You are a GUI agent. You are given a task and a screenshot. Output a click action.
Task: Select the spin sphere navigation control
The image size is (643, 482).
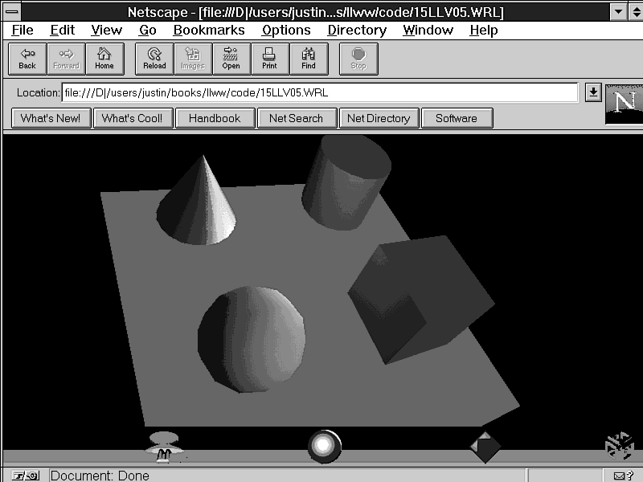point(325,447)
